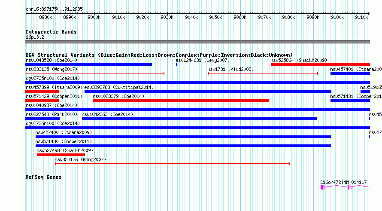Open variant label nsv833136 (Wong2007)
The image size is (382, 211).
[80, 159]
